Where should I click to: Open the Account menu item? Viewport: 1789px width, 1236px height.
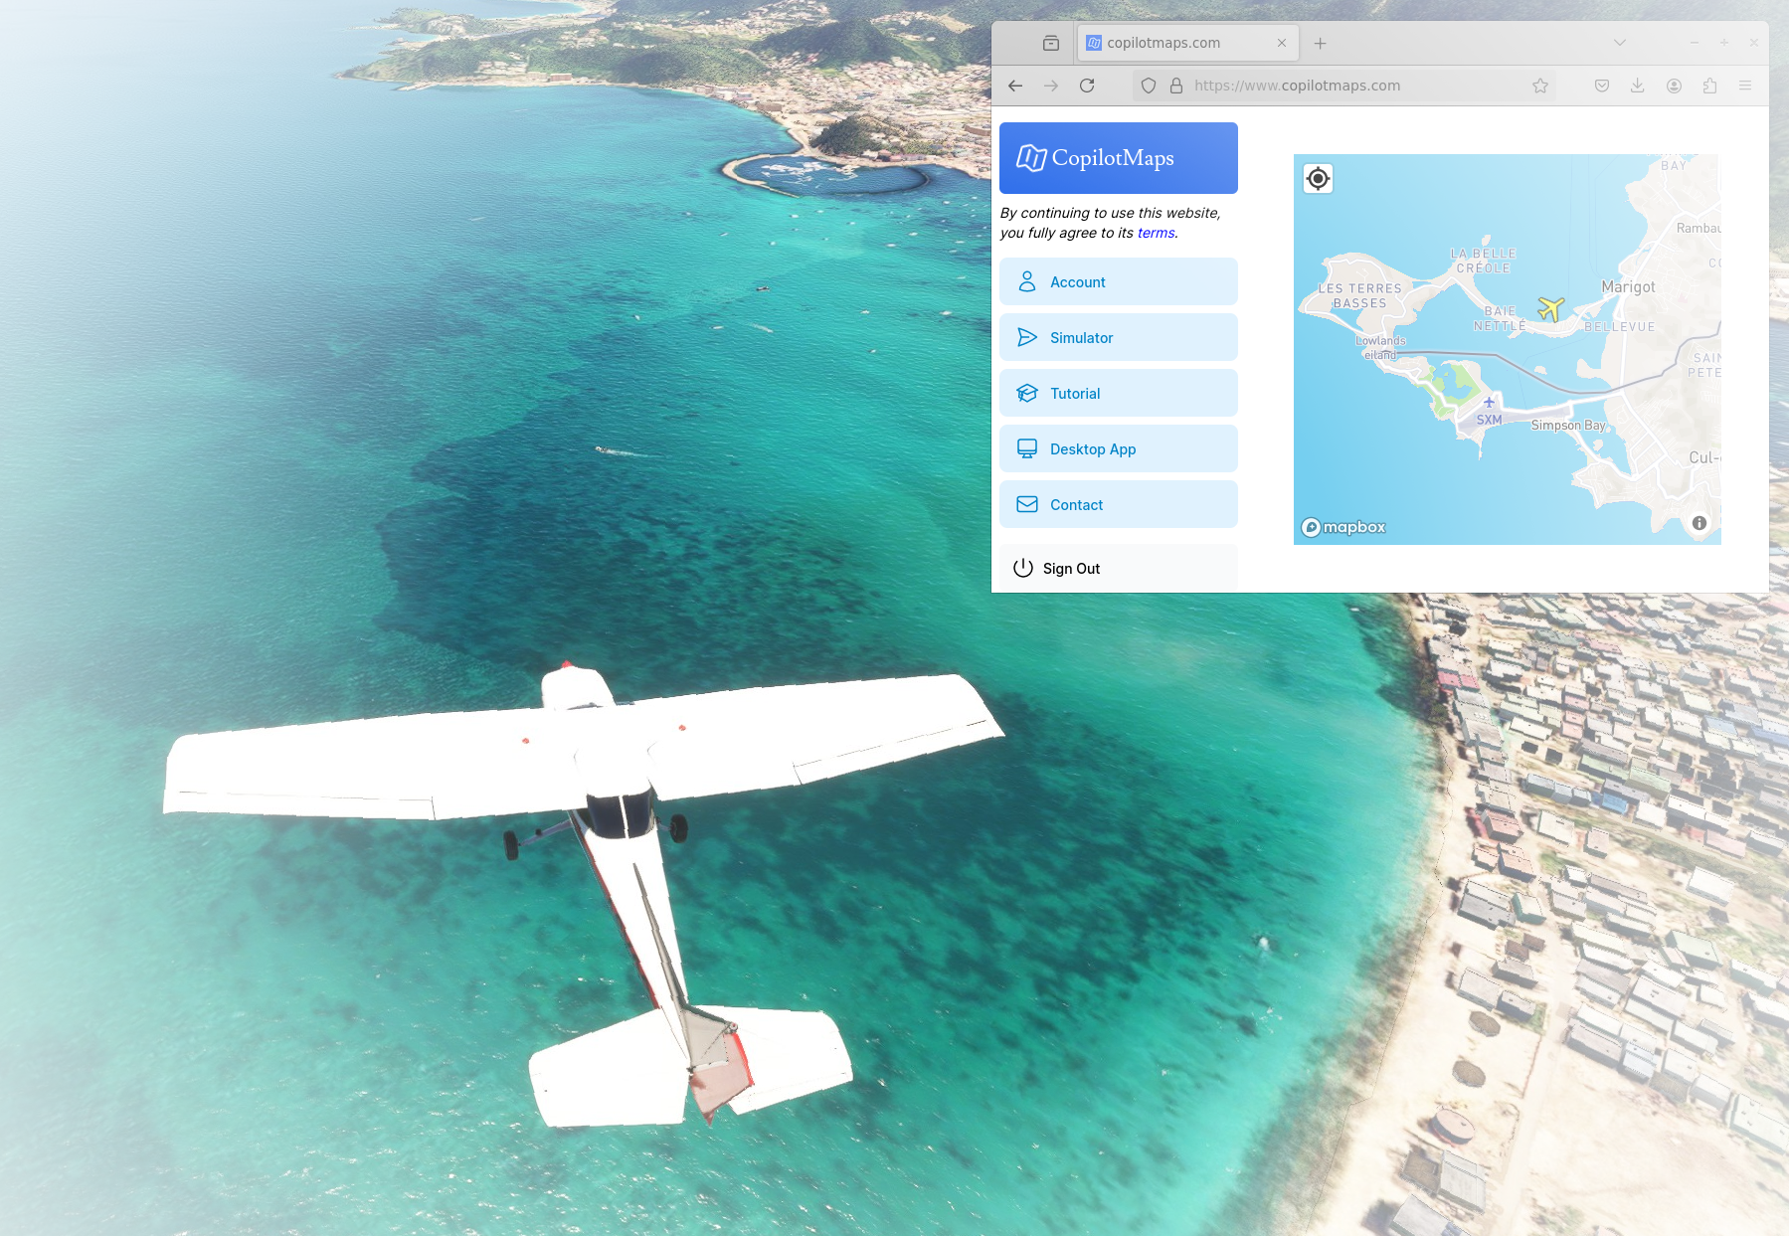pyautogui.click(x=1118, y=282)
